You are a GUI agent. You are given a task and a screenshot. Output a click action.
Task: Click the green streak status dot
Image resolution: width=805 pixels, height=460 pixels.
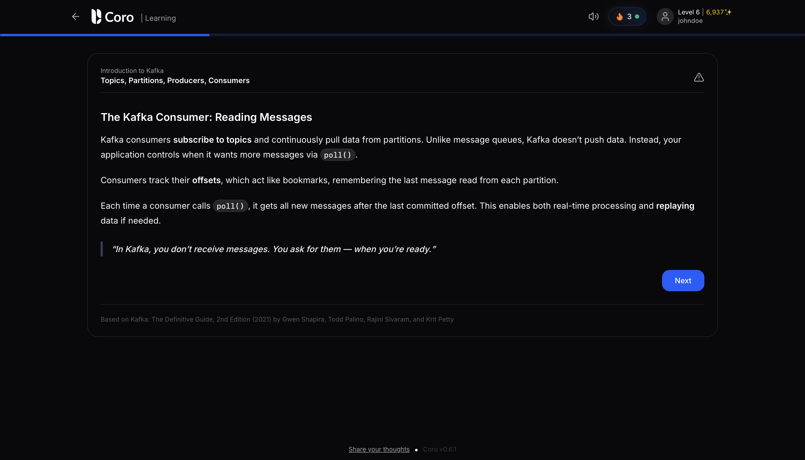(637, 17)
